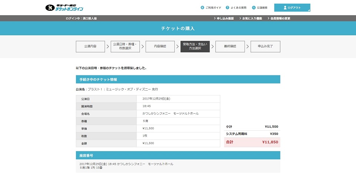
Task: Go back to the 内容確認 step
Action: point(160,46)
